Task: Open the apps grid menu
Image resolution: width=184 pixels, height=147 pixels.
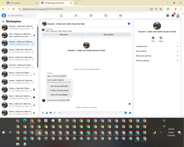Action: point(167,15)
